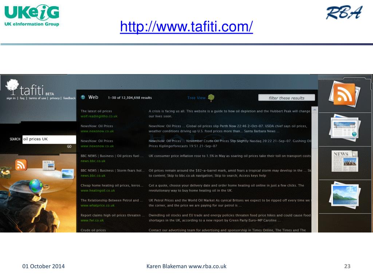Image resolution: width=373 pixels, height=279 pixels.
Task: Open Cheap home heating oil prices result
Action: point(112,186)
